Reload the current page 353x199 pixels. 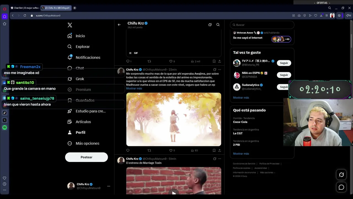25,15
